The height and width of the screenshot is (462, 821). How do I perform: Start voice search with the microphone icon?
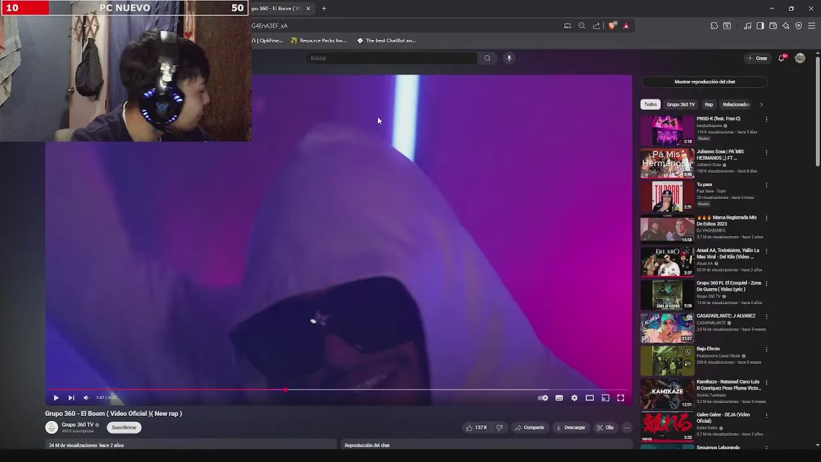[x=509, y=58]
